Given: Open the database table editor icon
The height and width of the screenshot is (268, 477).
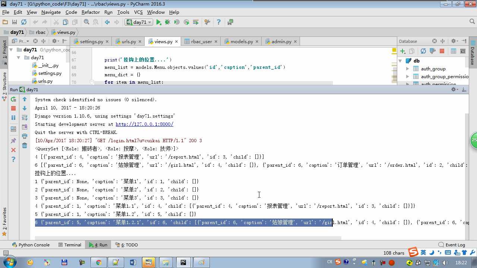Looking at the screenshot, I should click(454, 51).
